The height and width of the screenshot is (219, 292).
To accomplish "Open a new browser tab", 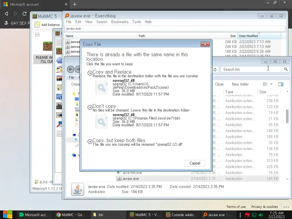I will pos(75,4).
